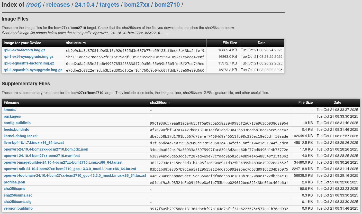Download rpi-3-ext4-sysupgrade.img.gz image
Viewport: 362px width, 214px height.
(x=29, y=57)
